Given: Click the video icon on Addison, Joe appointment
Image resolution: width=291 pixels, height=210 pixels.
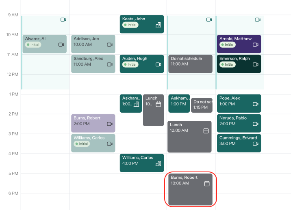Looking at the screenshot, I should (110, 45).
